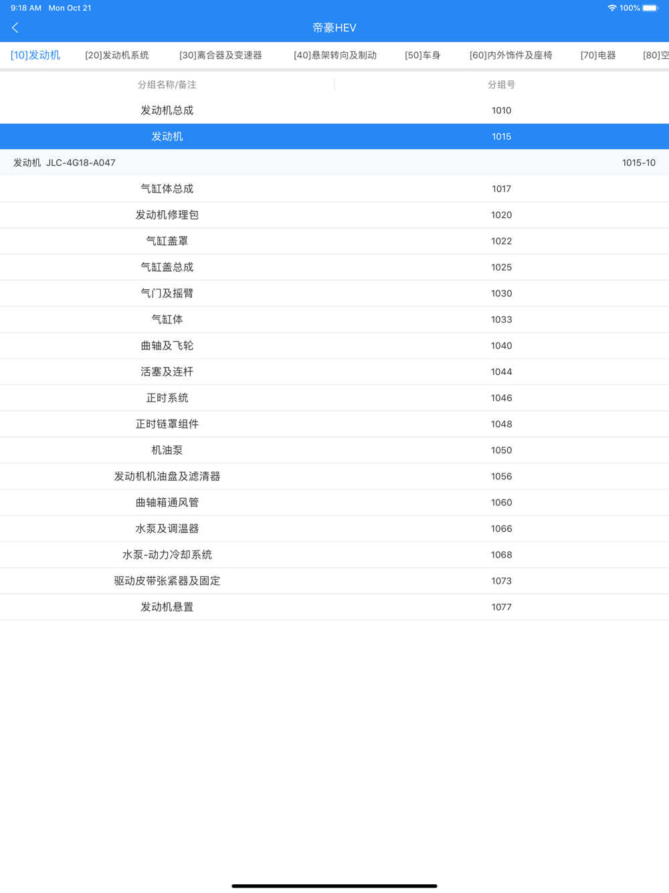Select the 水泵-动力冷却系统 row
Image resolution: width=669 pixels, height=893 pixels.
[x=334, y=554]
